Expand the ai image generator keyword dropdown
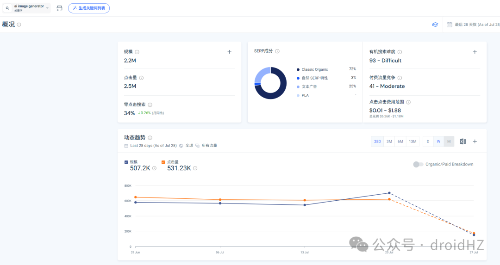 pos(47,8)
